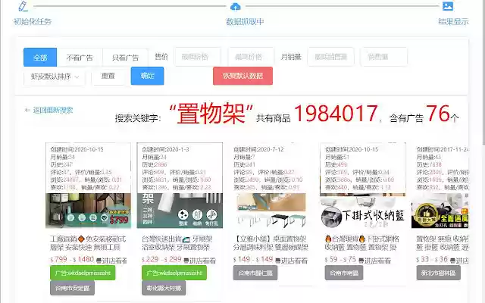Focus the first input after 月销量
The width and height of the screenshot is (485, 303).
click(x=330, y=57)
